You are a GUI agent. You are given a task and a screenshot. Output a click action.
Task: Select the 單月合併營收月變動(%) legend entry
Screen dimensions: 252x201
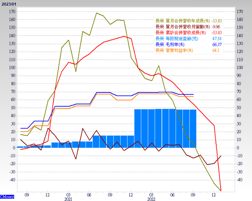click(182, 27)
